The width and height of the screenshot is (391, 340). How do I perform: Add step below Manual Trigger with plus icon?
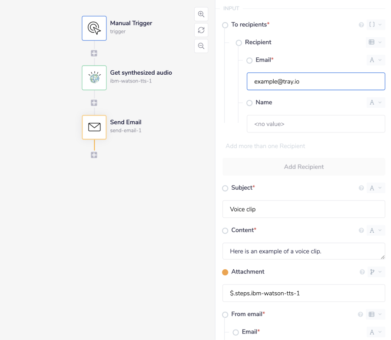click(x=94, y=53)
